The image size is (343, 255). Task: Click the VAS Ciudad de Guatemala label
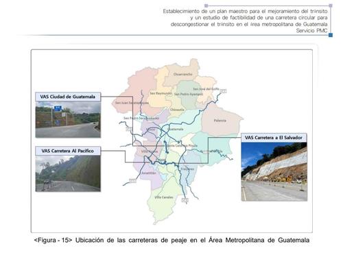click(x=68, y=97)
